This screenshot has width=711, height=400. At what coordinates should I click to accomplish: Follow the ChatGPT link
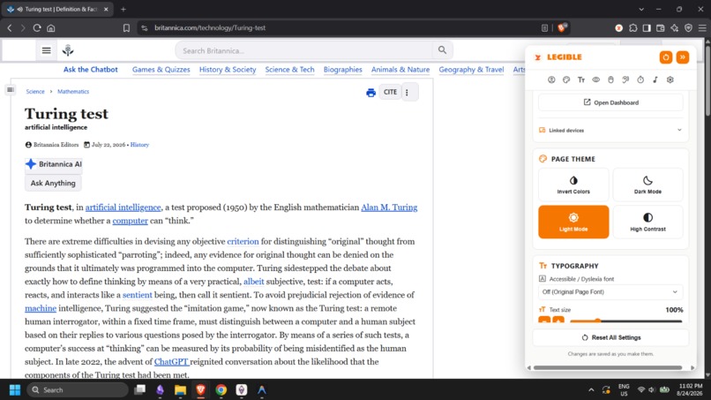(x=171, y=362)
